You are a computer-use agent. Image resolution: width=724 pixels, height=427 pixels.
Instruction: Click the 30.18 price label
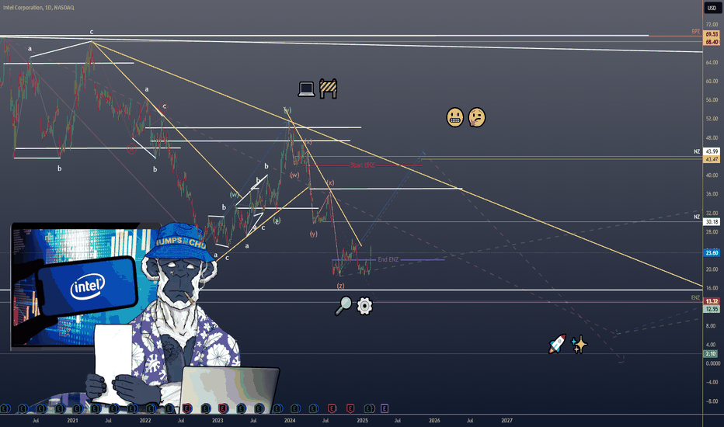click(x=712, y=222)
